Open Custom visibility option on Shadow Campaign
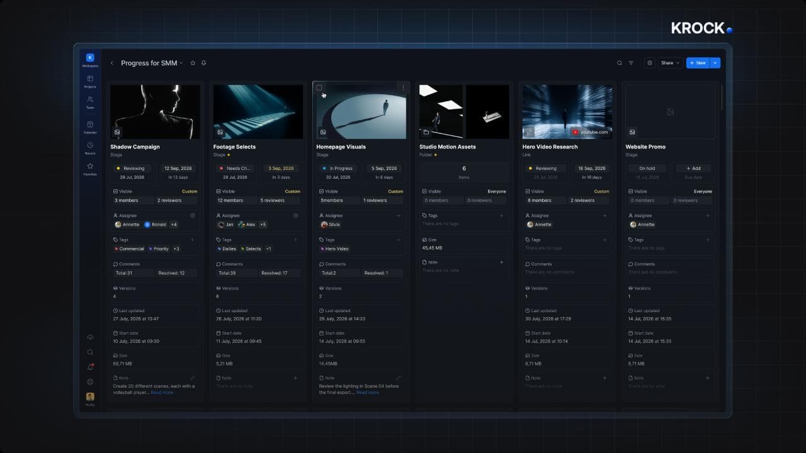Screen dimensions: 806x453 pyautogui.click(x=190, y=191)
